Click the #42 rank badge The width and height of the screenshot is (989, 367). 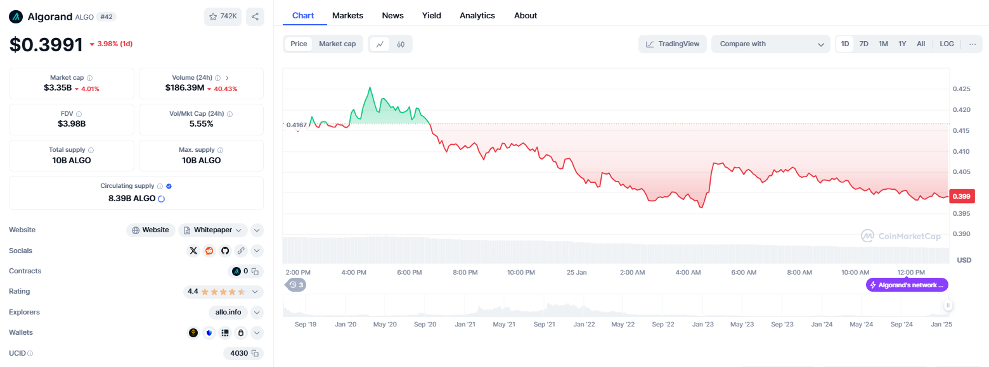[x=107, y=17]
